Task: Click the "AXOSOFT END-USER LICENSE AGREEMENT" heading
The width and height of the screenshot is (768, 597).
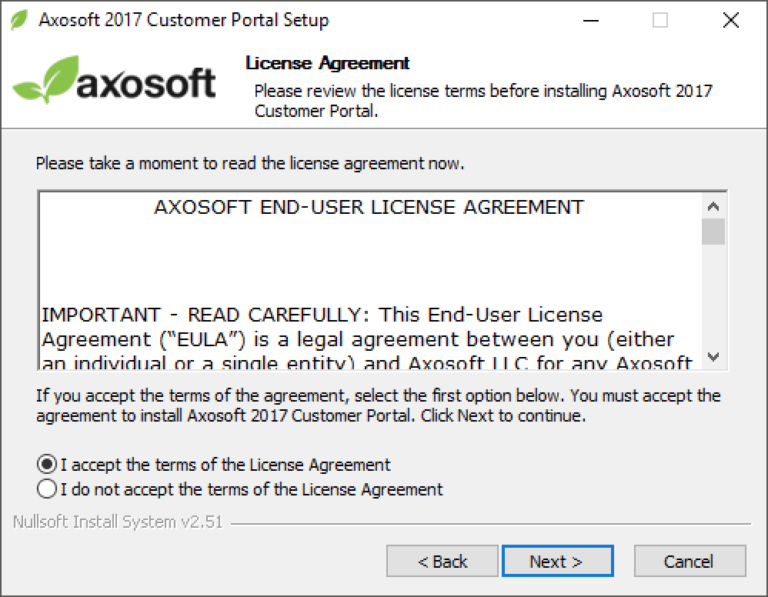Action: click(x=369, y=207)
